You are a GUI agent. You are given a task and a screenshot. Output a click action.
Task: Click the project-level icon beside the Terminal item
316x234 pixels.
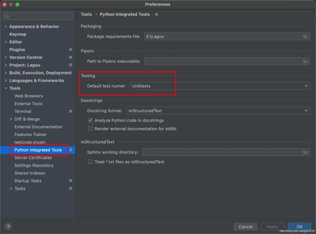coord(71,111)
